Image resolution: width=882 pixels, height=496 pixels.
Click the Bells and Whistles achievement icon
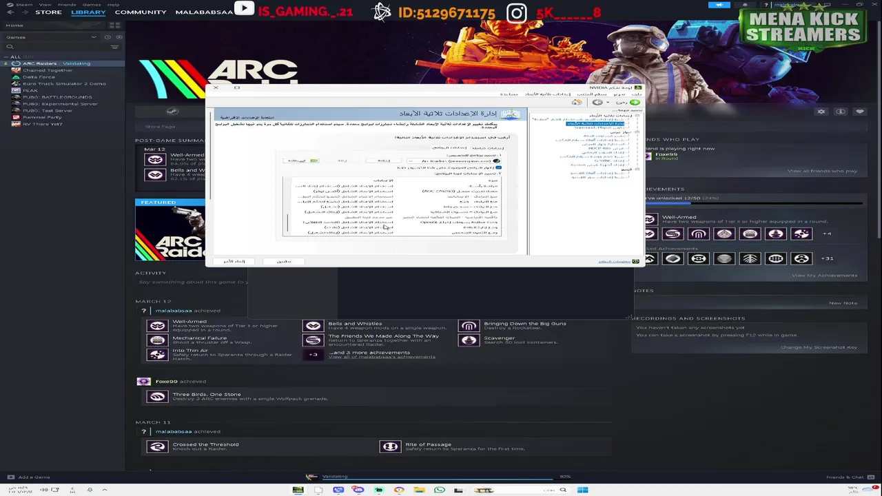point(313,325)
